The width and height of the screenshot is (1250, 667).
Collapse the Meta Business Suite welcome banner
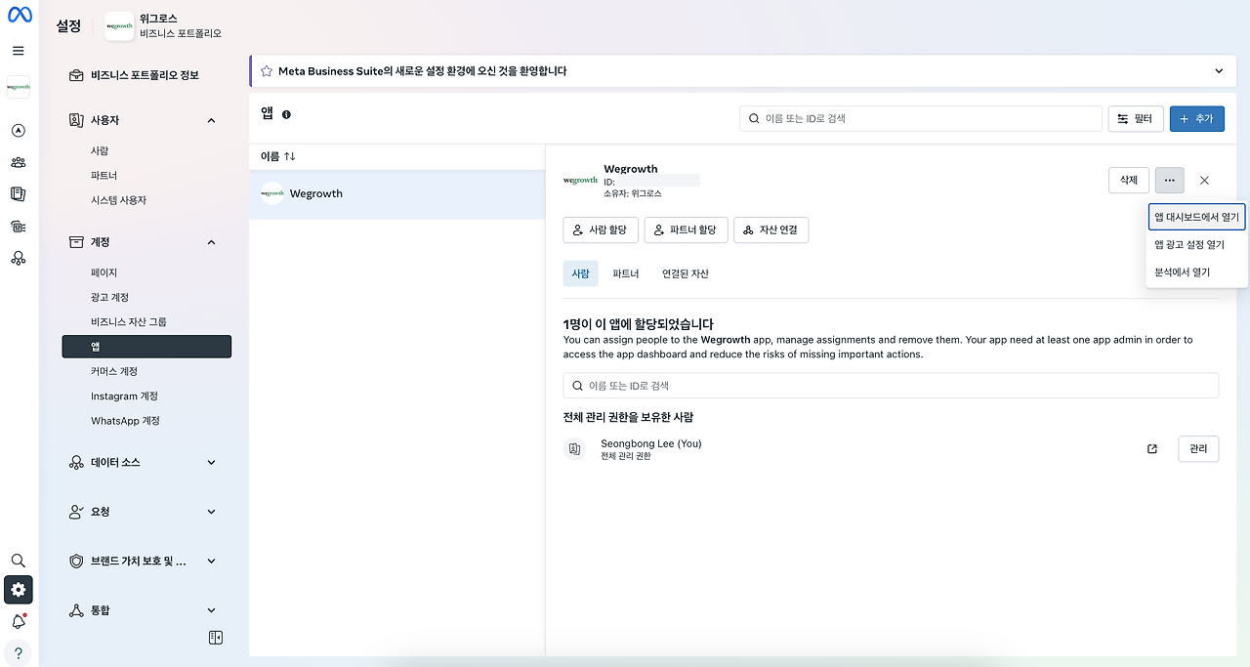[x=1218, y=70]
